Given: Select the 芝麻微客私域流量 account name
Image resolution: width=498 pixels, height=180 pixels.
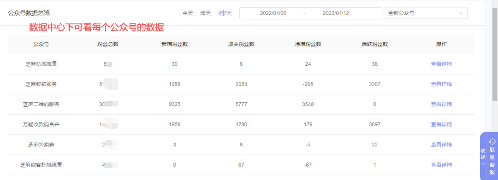Looking at the screenshot, I should tap(41, 165).
